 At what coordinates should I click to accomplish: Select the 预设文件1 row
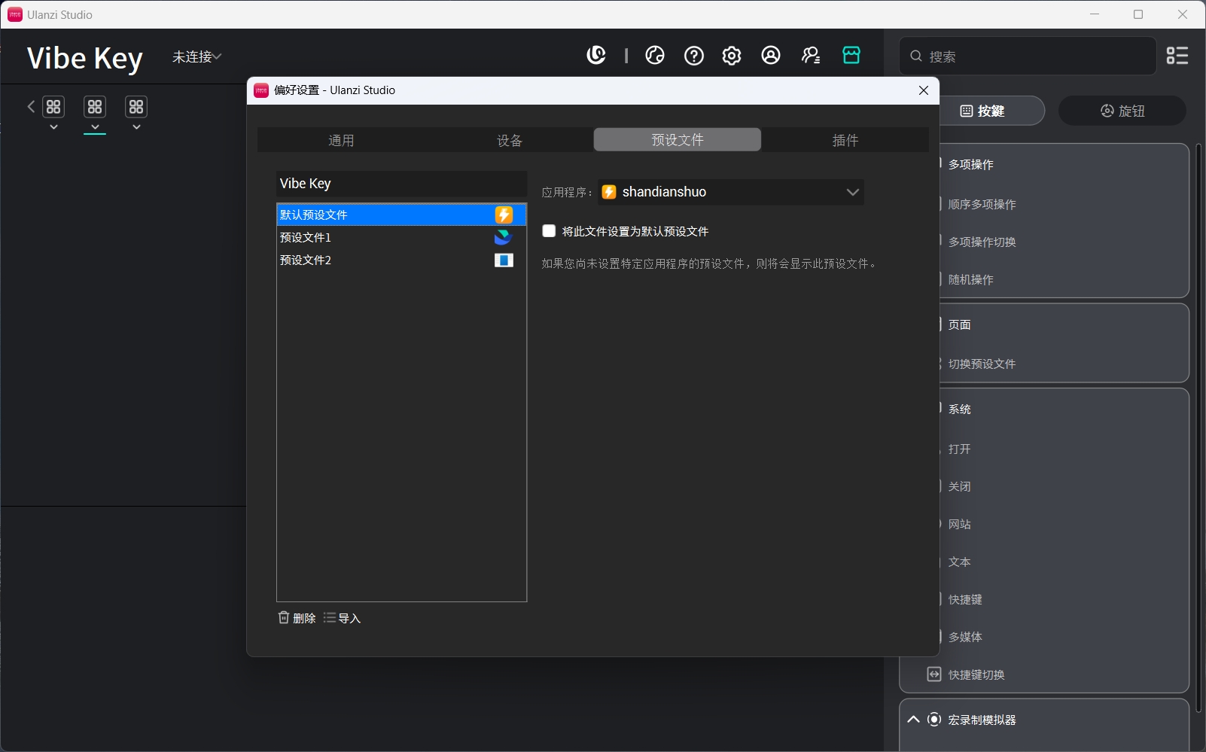401,237
